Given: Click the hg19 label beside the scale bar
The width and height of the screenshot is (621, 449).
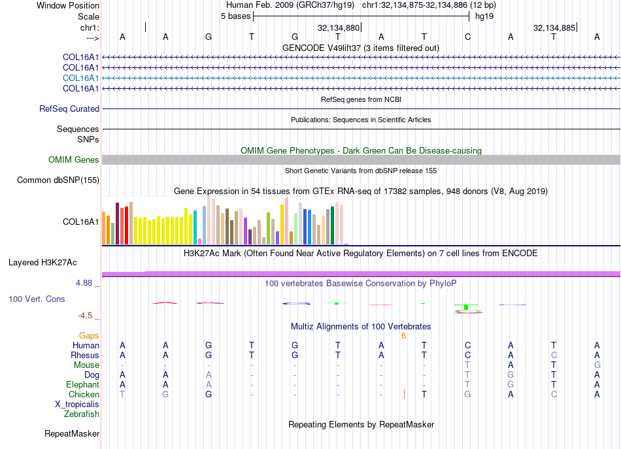Looking at the screenshot, I should pyautogui.click(x=484, y=16).
